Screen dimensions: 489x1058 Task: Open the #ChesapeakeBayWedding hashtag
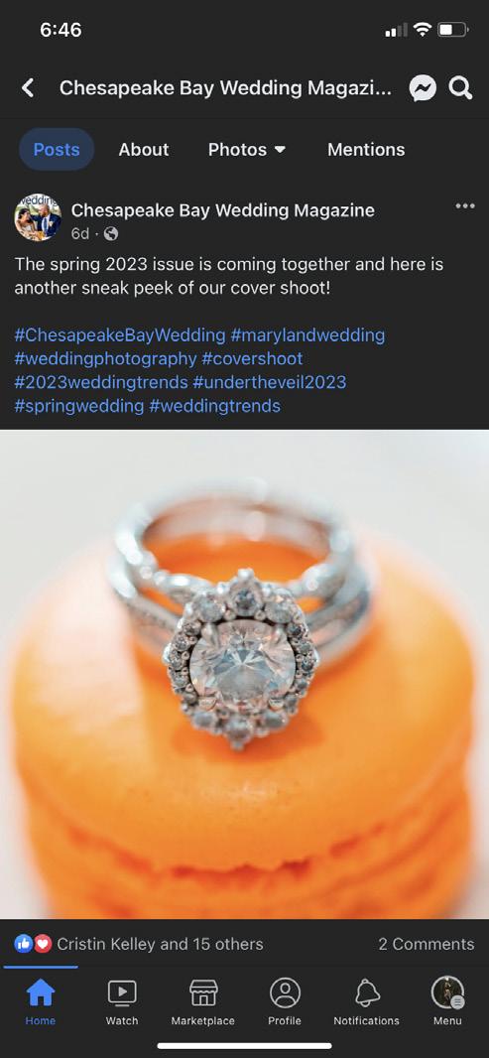[x=120, y=334]
